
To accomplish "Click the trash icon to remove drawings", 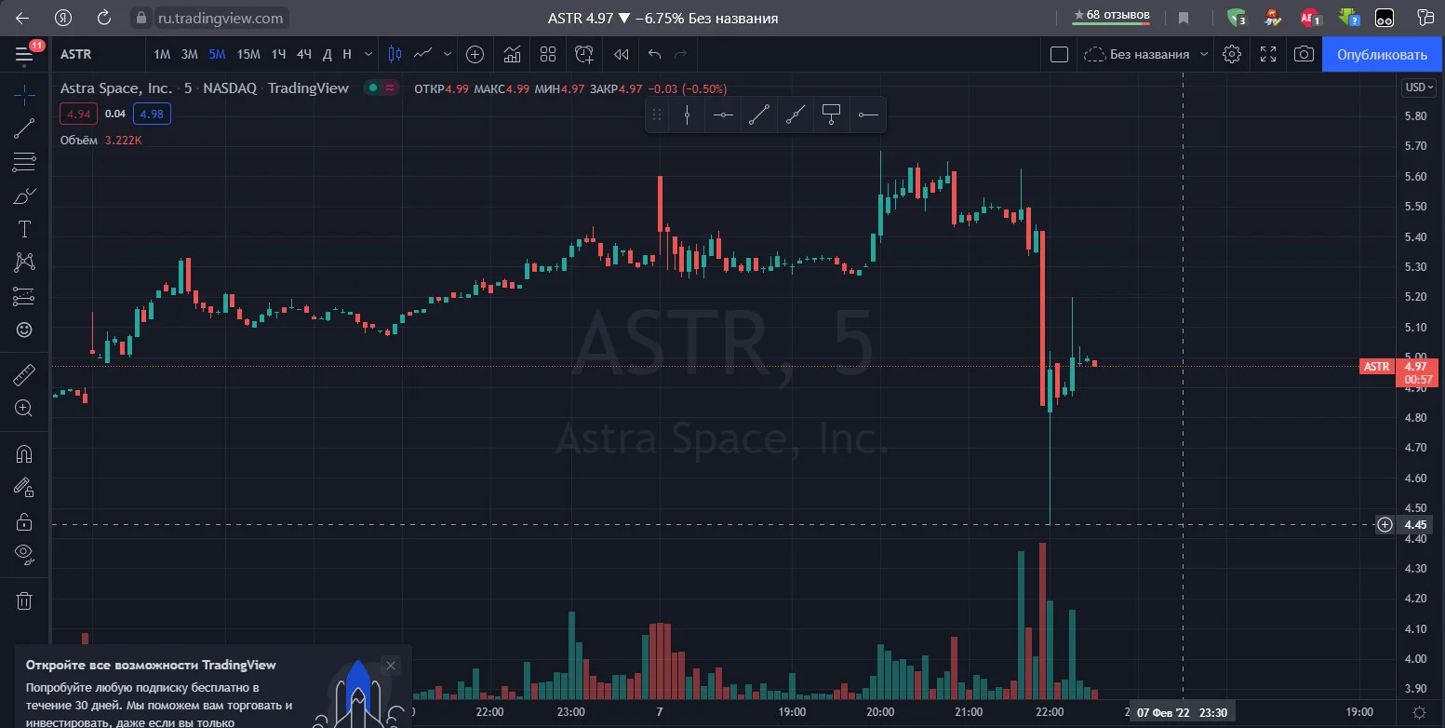I will tap(24, 601).
